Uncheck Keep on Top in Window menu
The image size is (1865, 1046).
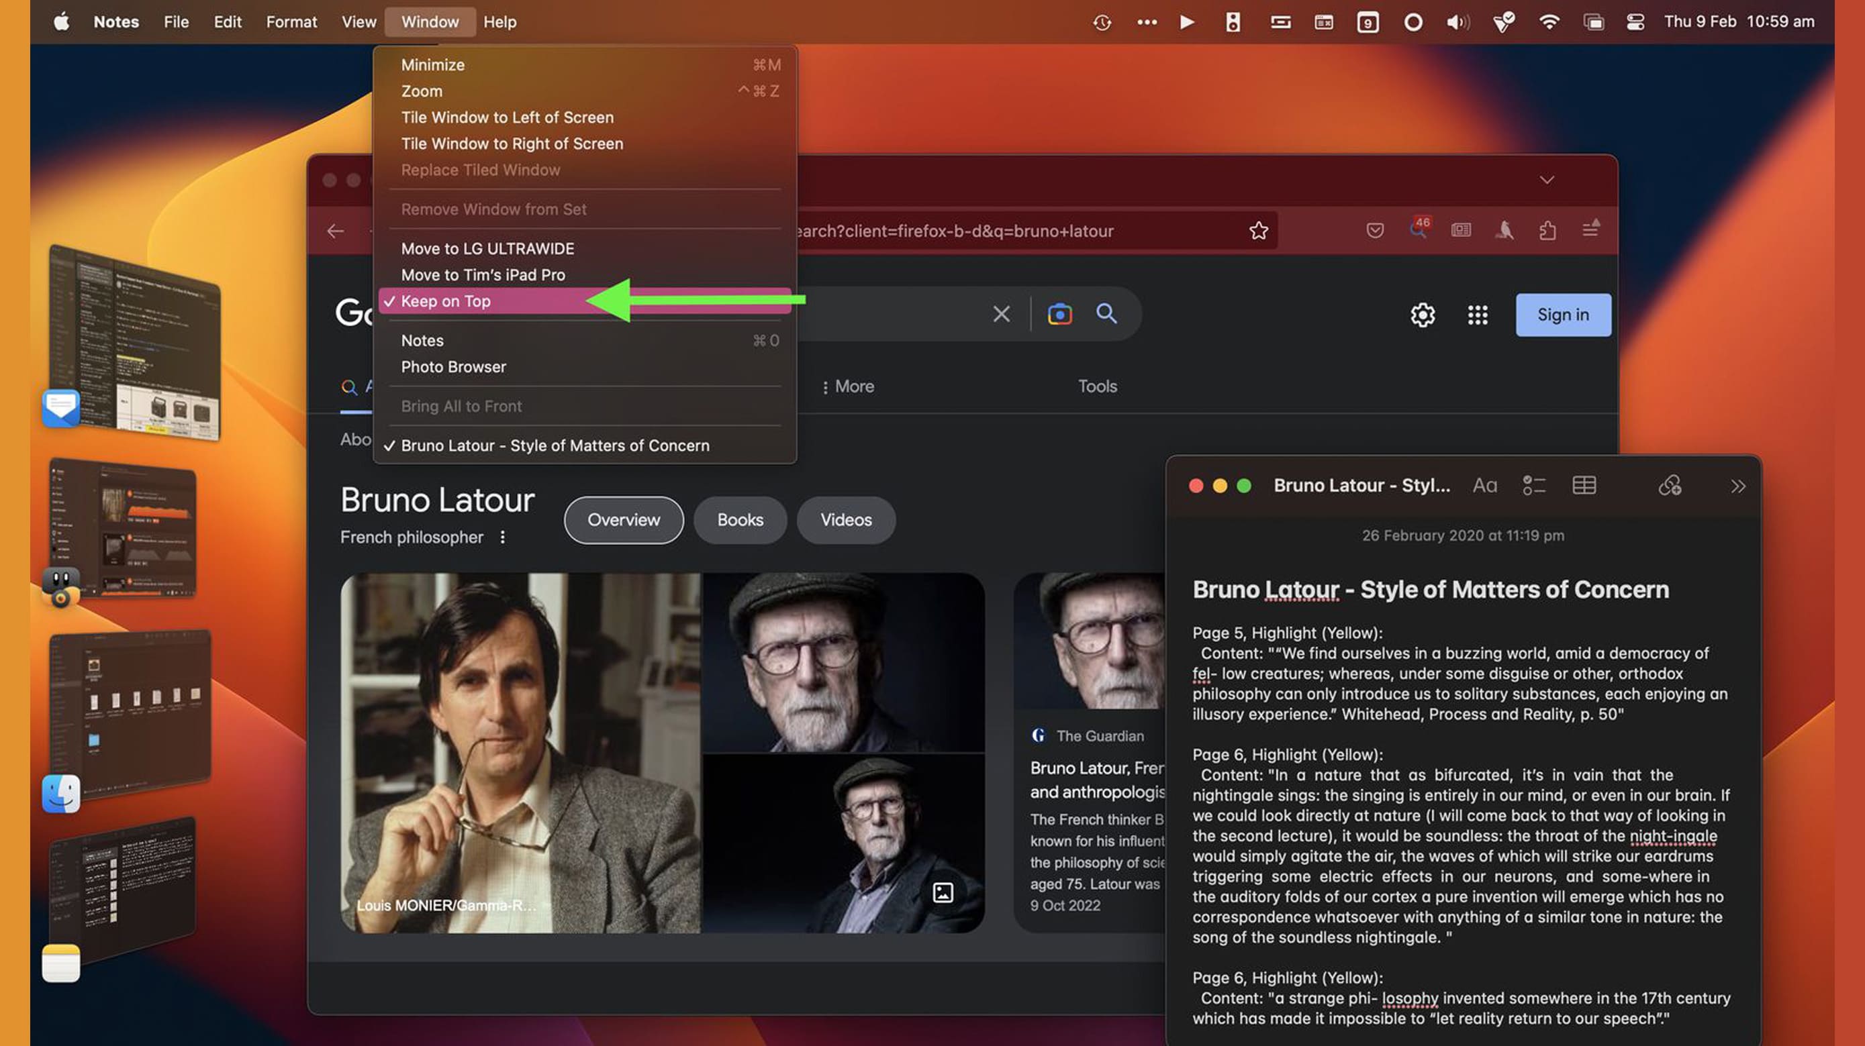584,301
